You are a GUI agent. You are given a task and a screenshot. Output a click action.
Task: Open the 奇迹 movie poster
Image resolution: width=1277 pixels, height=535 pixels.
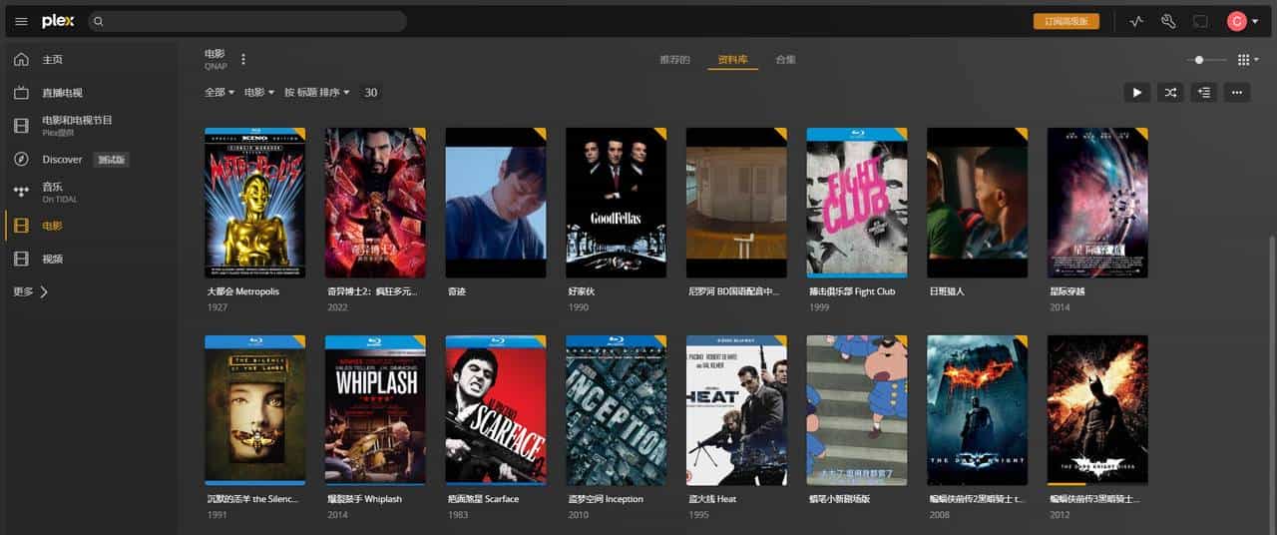496,203
